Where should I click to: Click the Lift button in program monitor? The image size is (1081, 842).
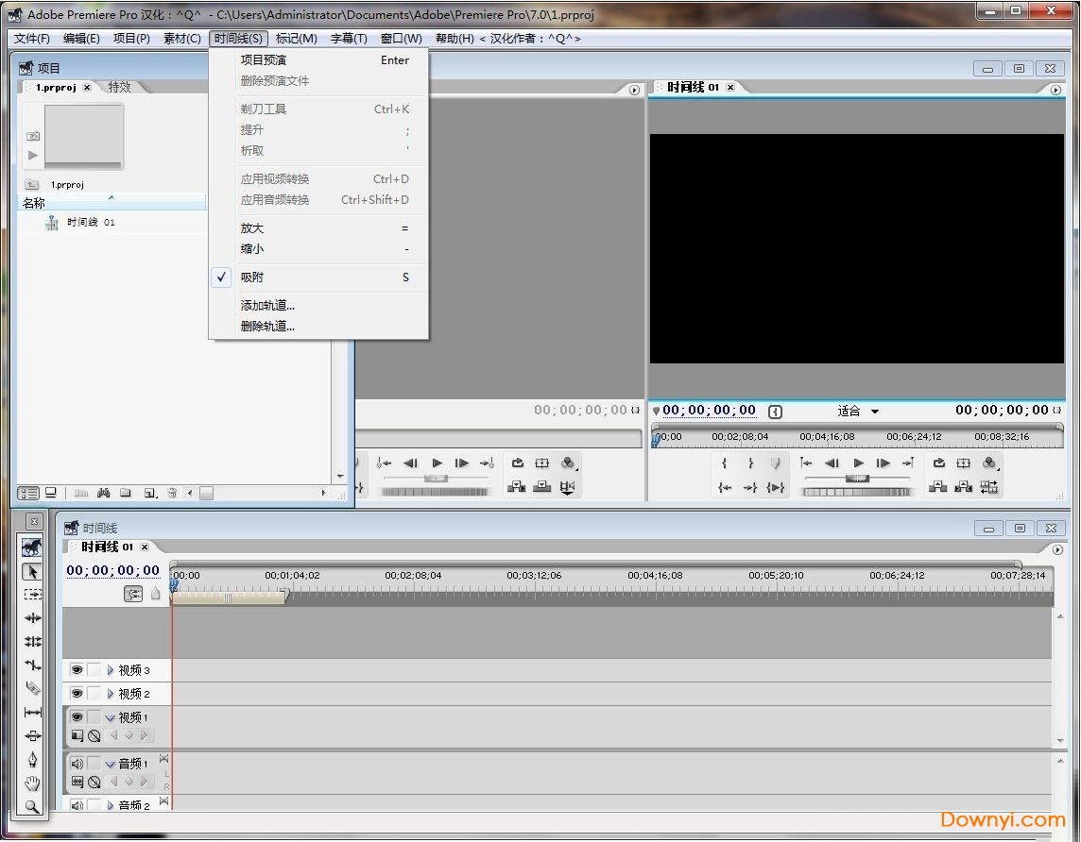coord(937,487)
